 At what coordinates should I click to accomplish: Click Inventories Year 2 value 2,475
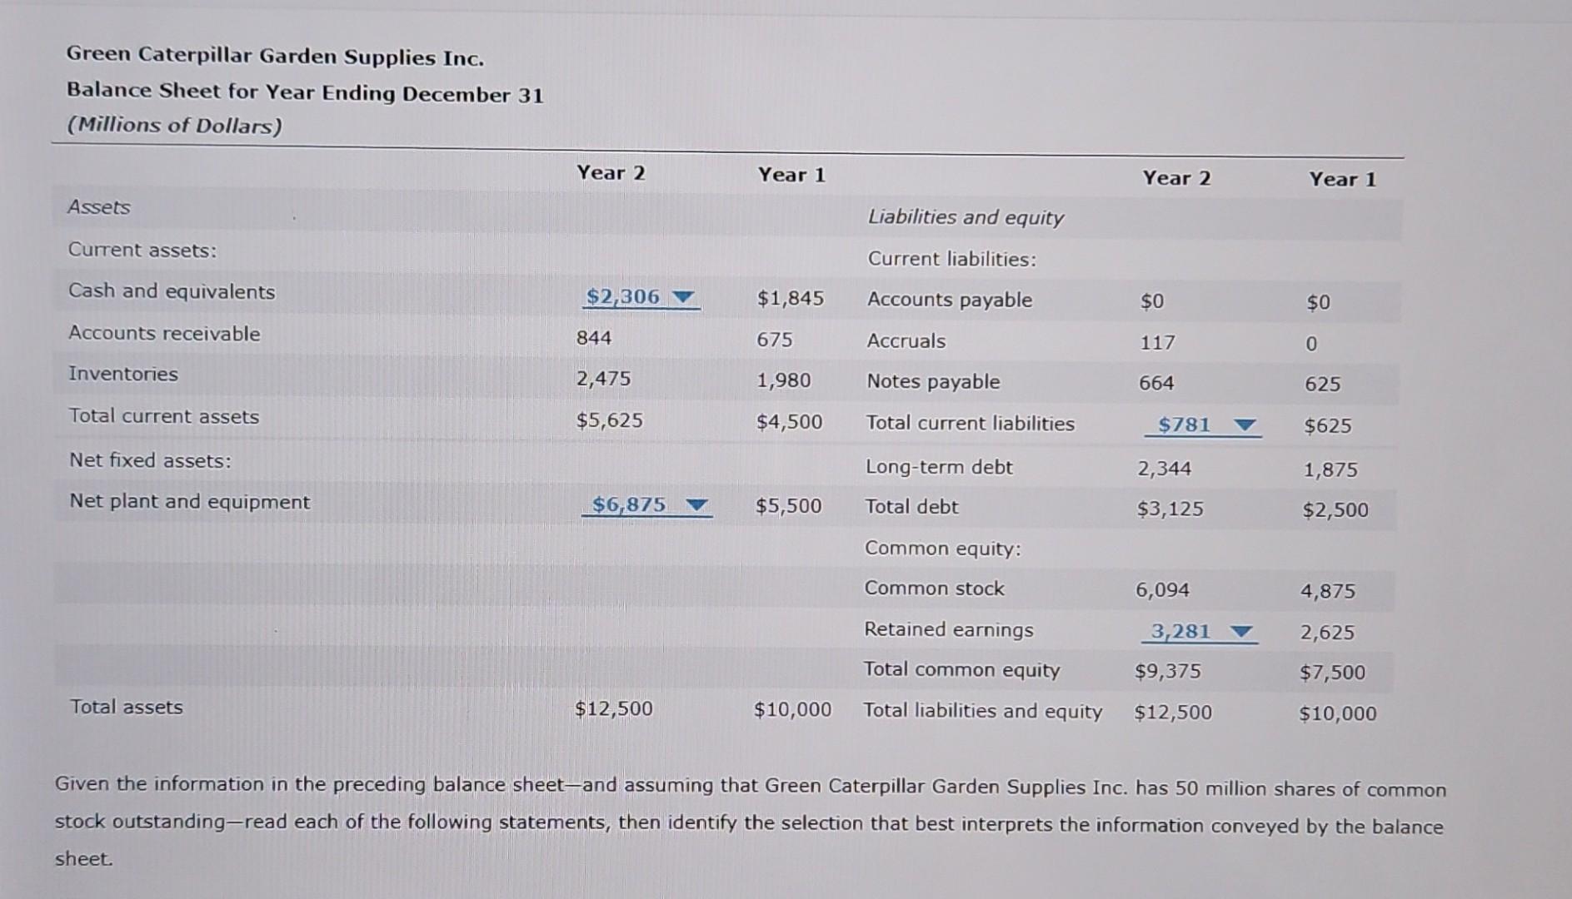pos(604,379)
